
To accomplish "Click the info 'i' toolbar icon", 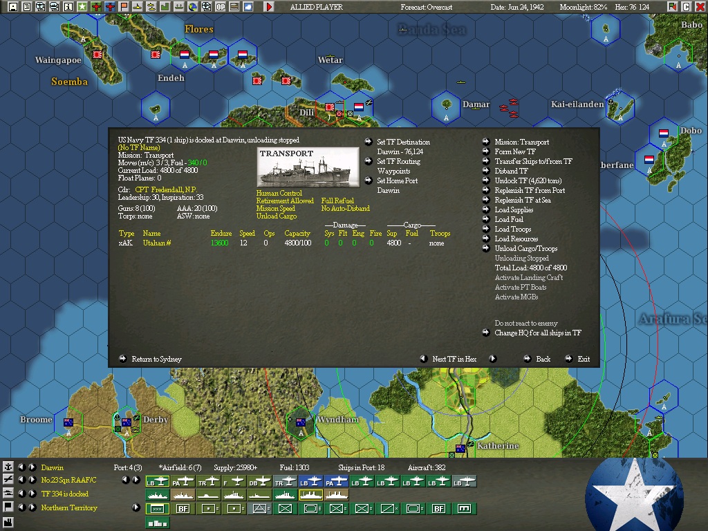I will click(x=68, y=7).
